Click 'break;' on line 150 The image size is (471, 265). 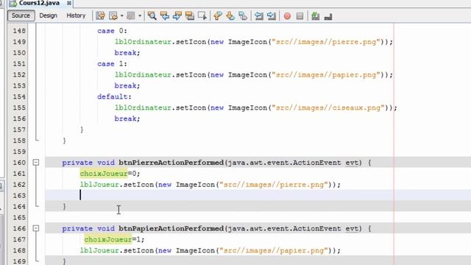(x=127, y=53)
